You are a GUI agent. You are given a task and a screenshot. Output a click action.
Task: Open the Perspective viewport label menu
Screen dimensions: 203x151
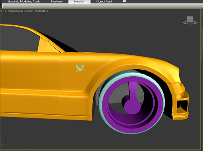[14, 11]
